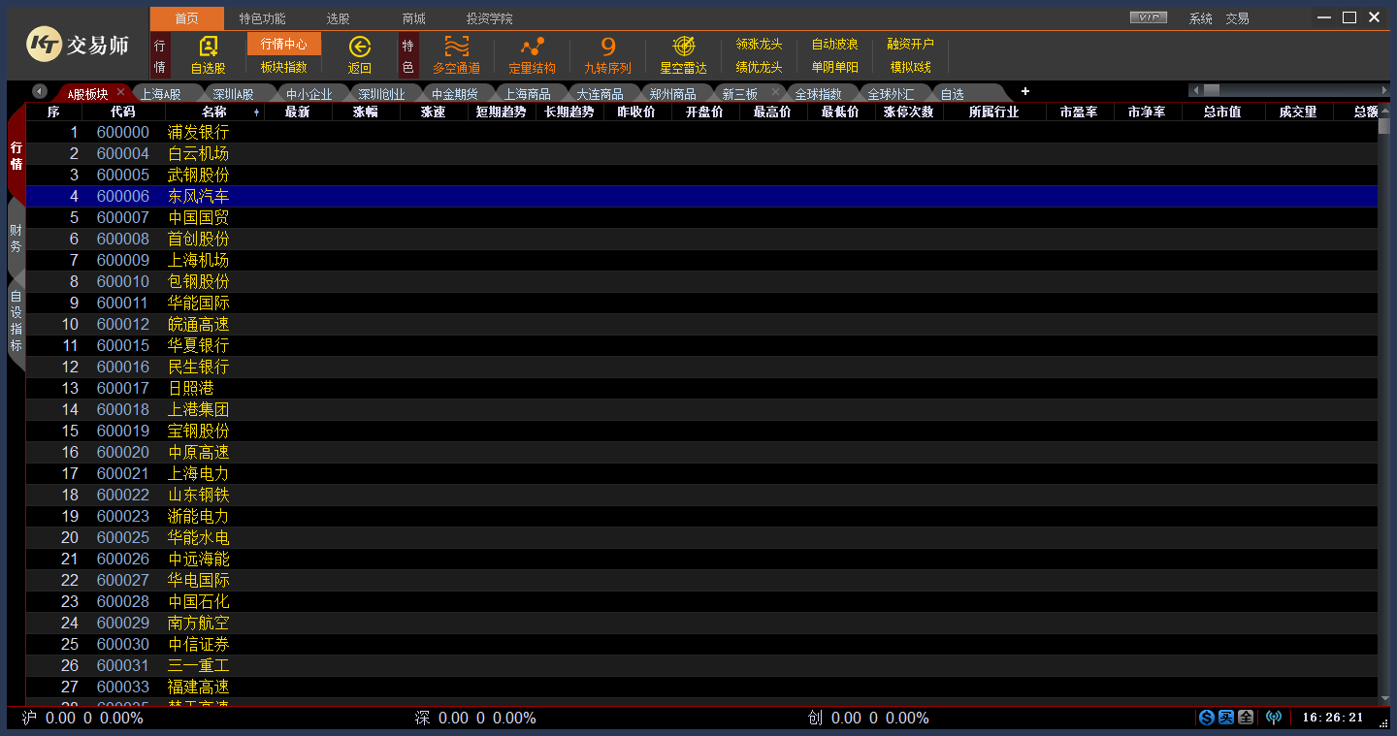Image resolution: width=1397 pixels, height=736 pixels.
Task: Switch to the 中金期货 tab
Action: [455, 94]
